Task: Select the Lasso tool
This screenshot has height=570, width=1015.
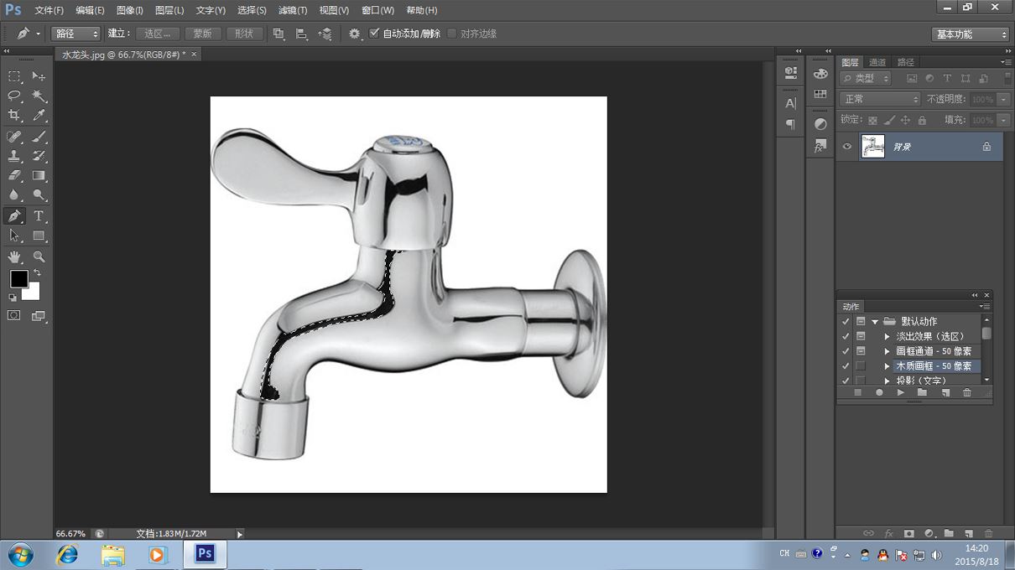Action: [14, 96]
